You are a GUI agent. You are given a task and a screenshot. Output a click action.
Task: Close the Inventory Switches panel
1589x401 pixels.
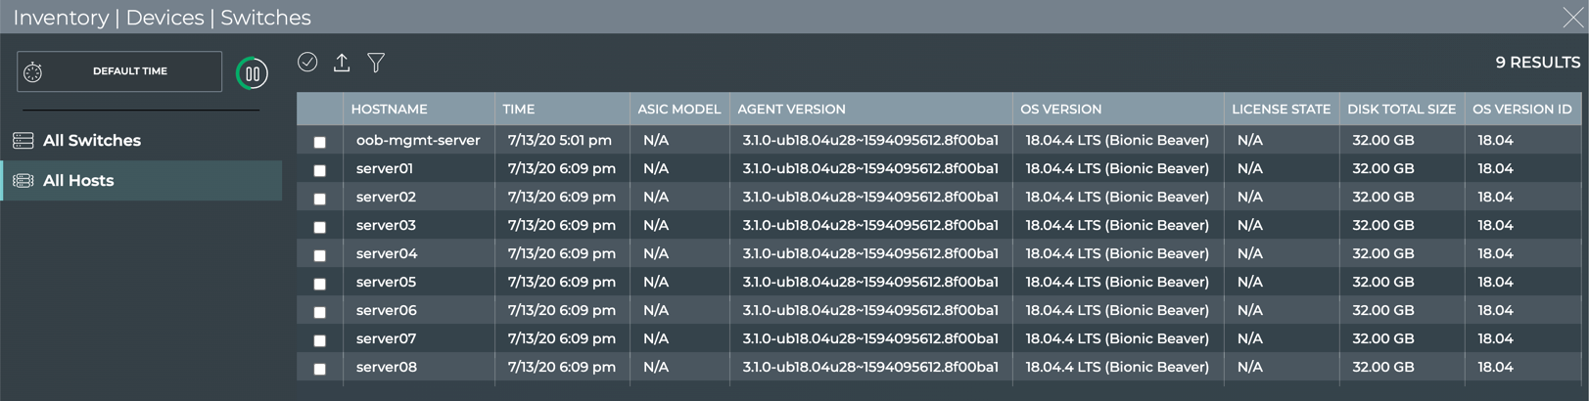point(1572,18)
